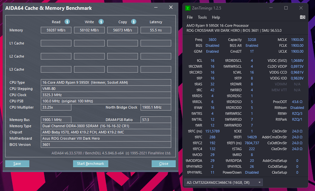Close the AIDA64 window with the X
Viewport: 315px width, 191px height.
click(171, 8)
